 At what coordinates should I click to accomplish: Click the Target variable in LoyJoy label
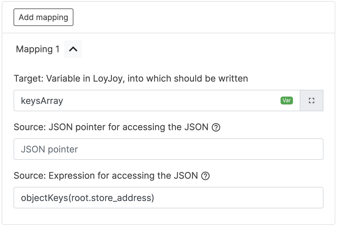[x=131, y=78]
